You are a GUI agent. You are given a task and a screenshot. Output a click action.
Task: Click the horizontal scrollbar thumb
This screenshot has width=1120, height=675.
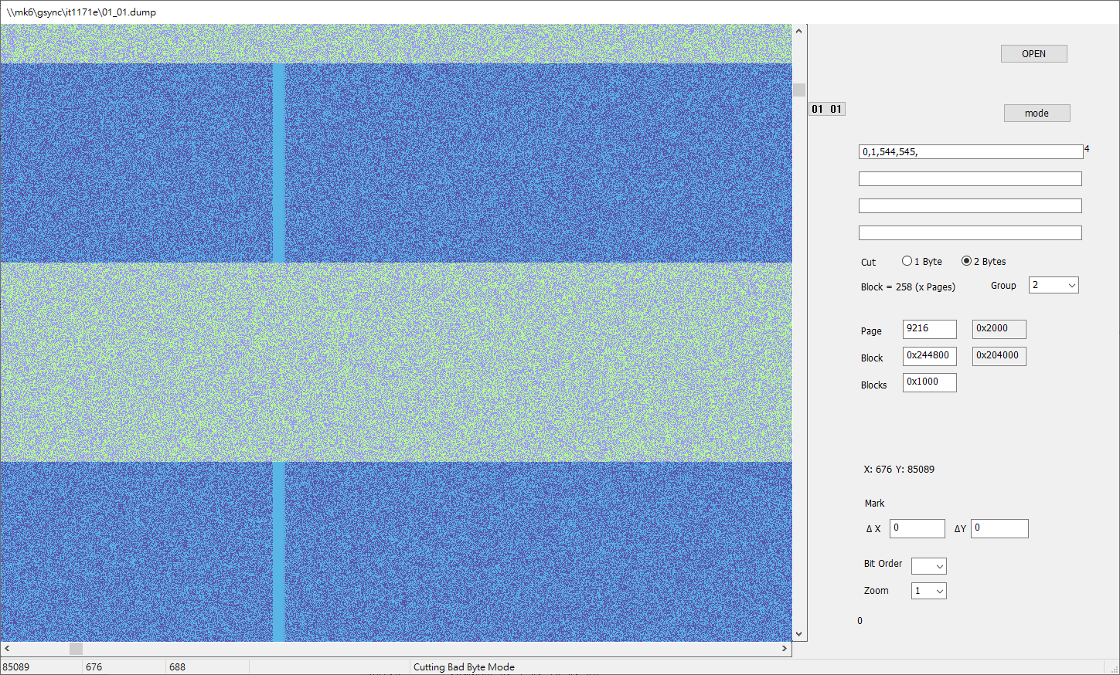76,649
